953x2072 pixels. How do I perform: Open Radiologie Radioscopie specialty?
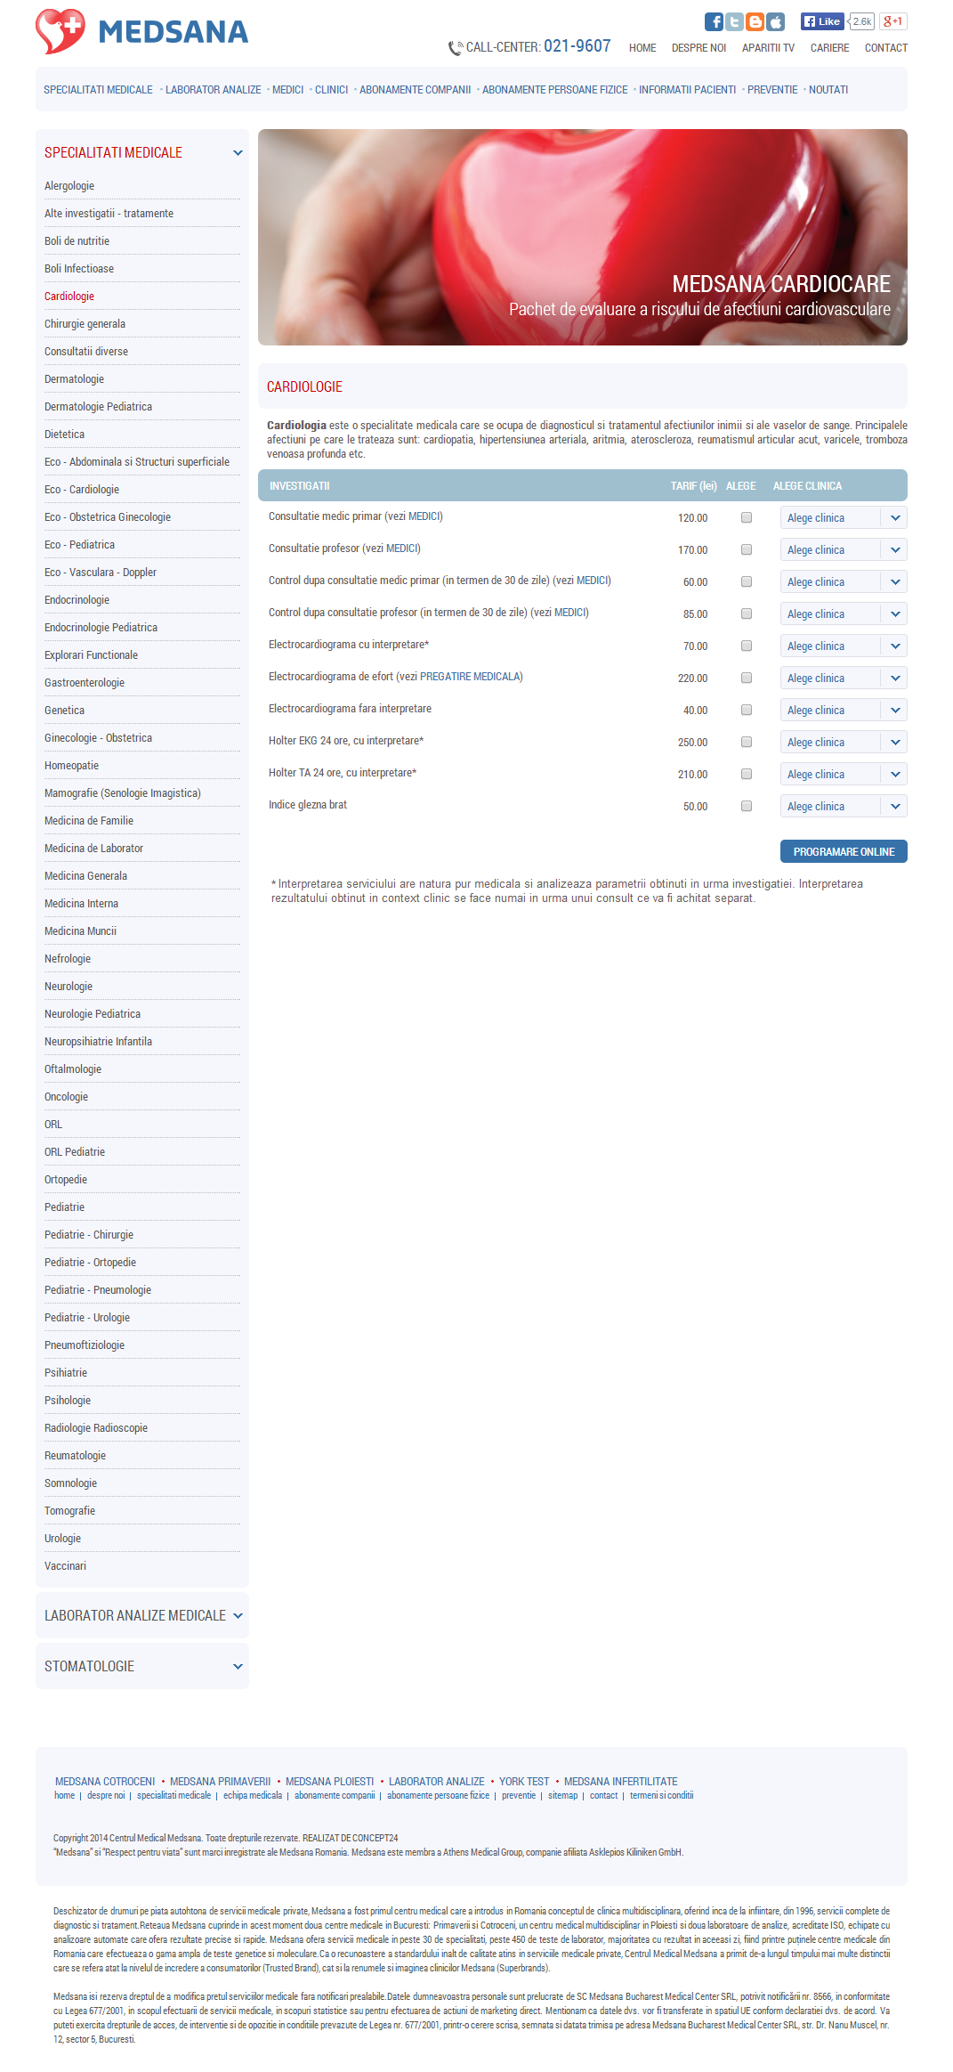point(96,1428)
